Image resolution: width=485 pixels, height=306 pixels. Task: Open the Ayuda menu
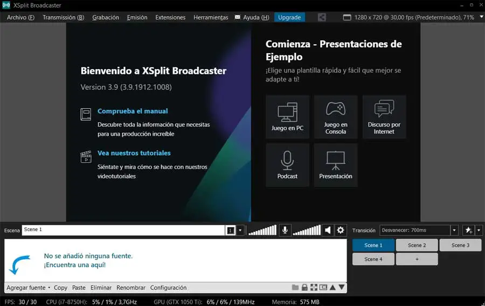click(x=256, y=17)
